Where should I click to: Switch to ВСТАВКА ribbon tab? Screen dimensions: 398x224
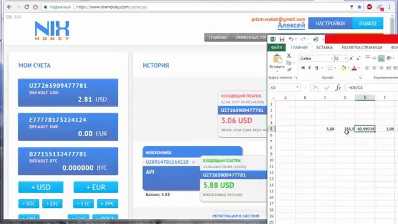coord(324,47)
